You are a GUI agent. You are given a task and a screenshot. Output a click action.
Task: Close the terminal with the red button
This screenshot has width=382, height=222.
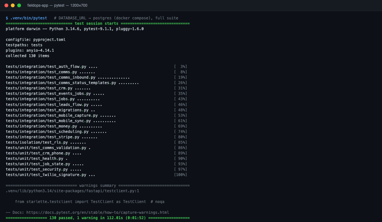pyautogui.click(x=6, y=5)
